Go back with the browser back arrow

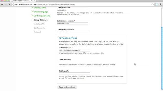2,5
